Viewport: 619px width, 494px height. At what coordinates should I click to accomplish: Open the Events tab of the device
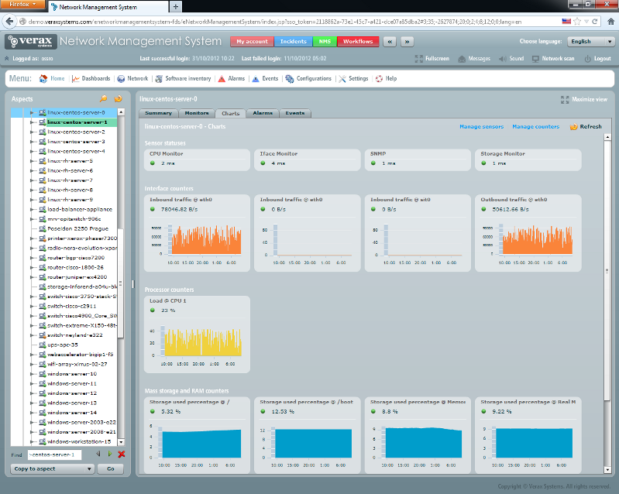pyautogui.click(x=295, y=113)
